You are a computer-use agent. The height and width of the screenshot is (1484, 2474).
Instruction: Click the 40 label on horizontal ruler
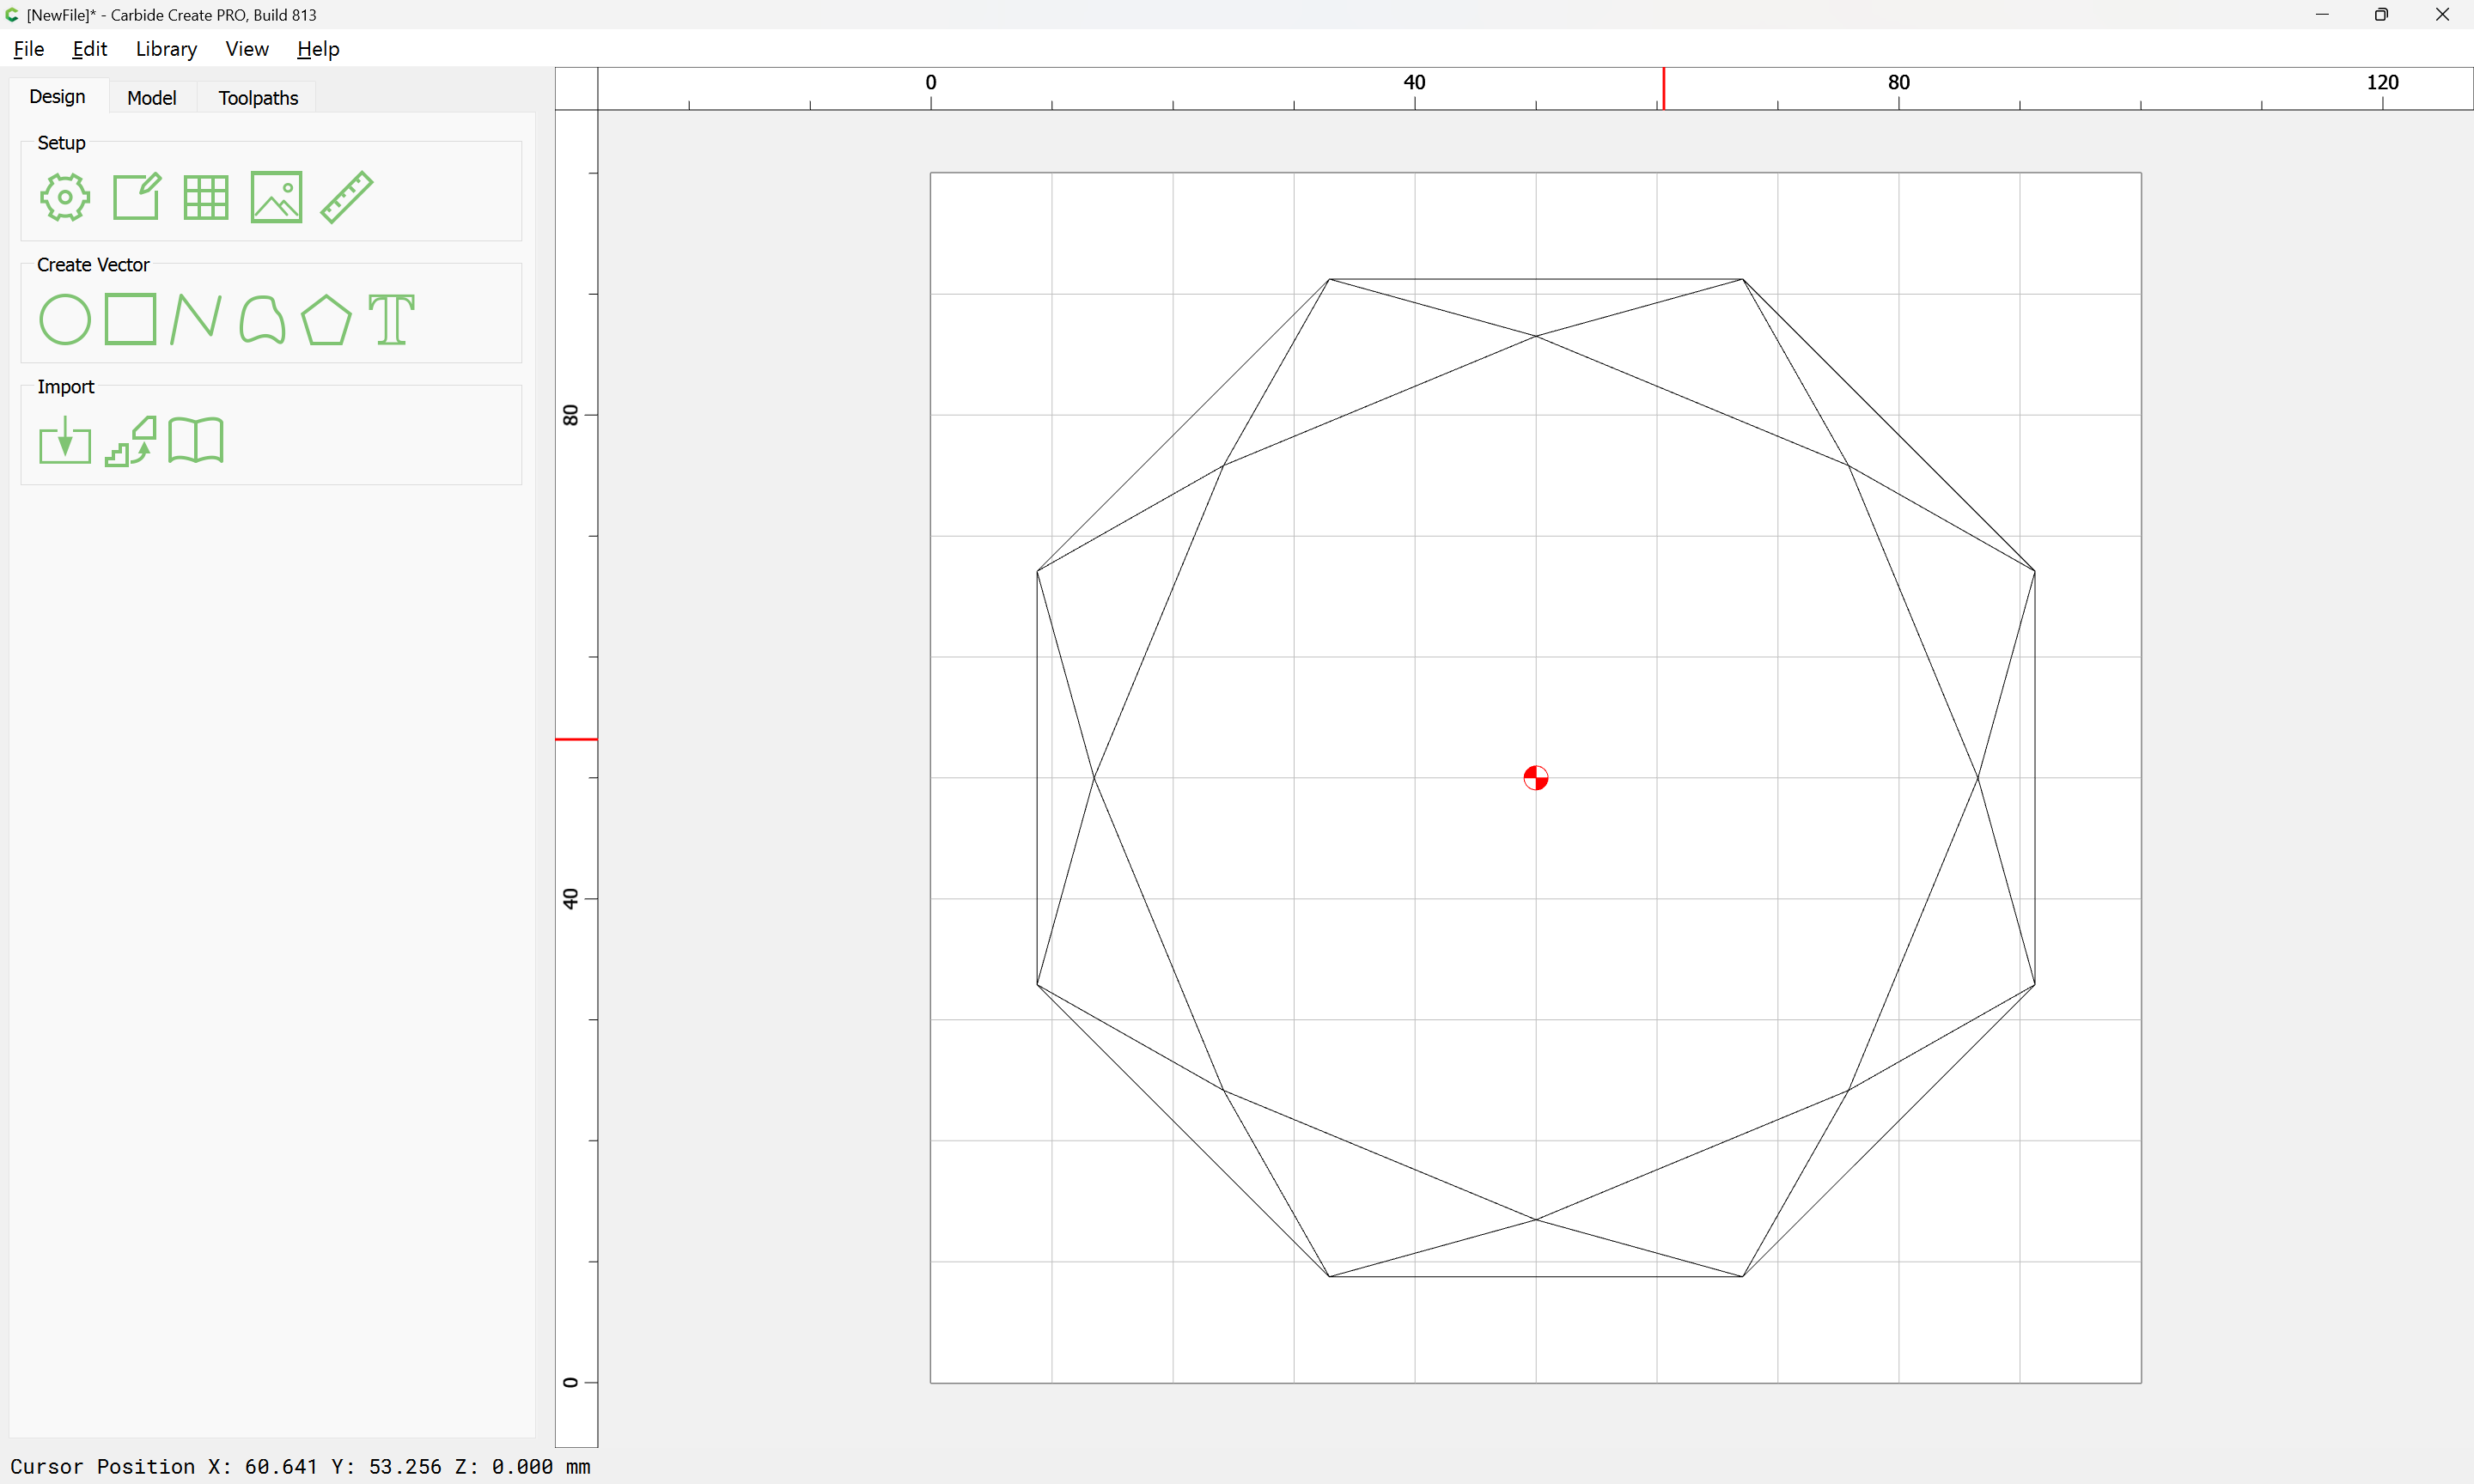point(1414,82)
